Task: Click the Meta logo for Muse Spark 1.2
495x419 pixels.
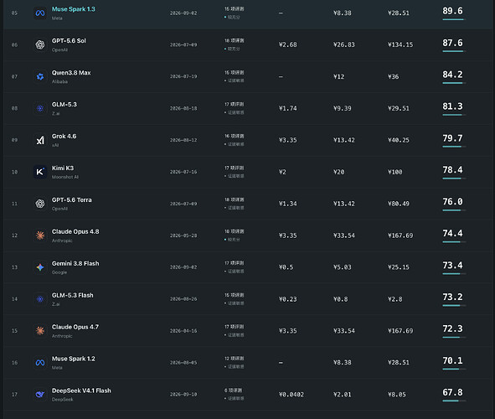Action: 40,363
